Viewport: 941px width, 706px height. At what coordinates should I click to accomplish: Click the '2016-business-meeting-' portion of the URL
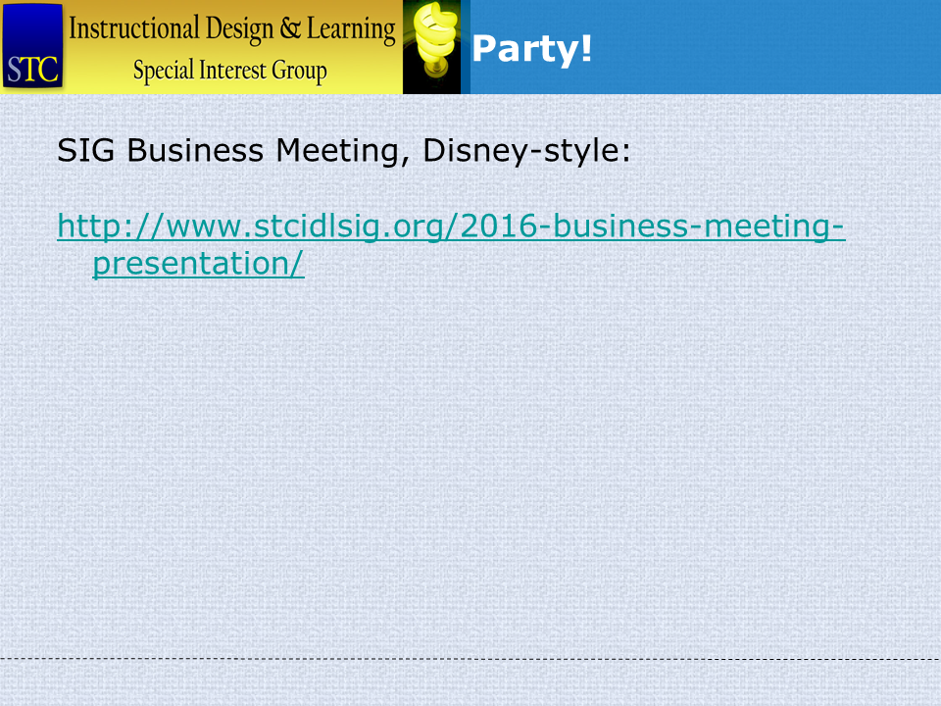pyautogui.click(x=653, y=227)
